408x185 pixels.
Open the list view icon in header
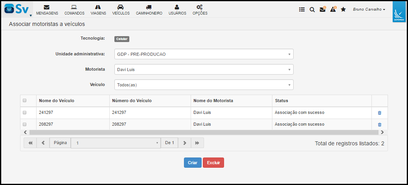[302, 9]
